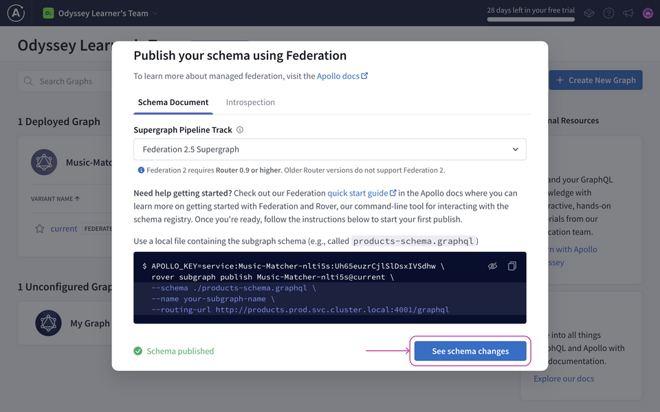The image size is (660, 412).
Task: Open the Music-Matcher graph icon
Action: coord(44,162)
